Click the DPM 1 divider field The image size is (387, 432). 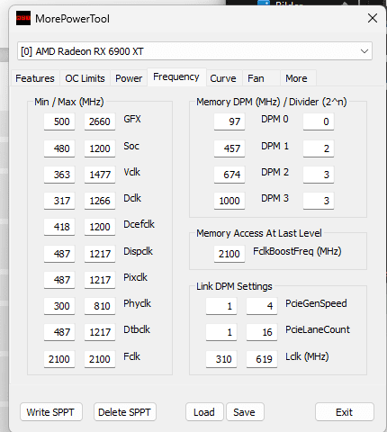pos(319,148)
